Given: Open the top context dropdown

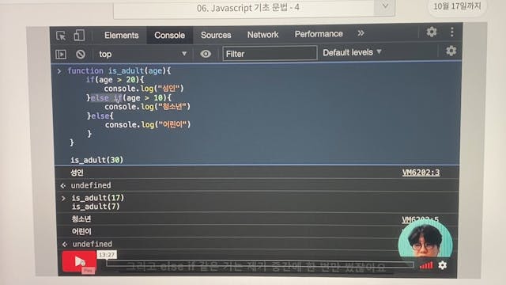Looking at the screenshot, I should tap(142, 54).
